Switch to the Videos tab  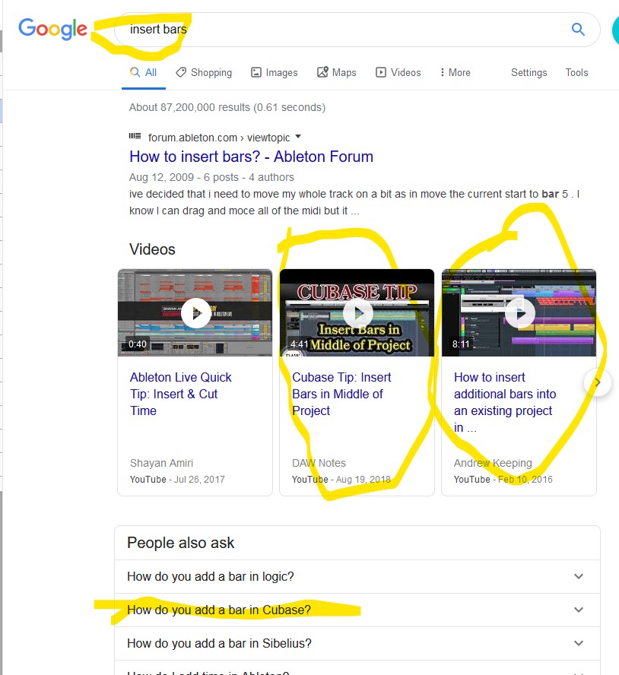point(398,72)
